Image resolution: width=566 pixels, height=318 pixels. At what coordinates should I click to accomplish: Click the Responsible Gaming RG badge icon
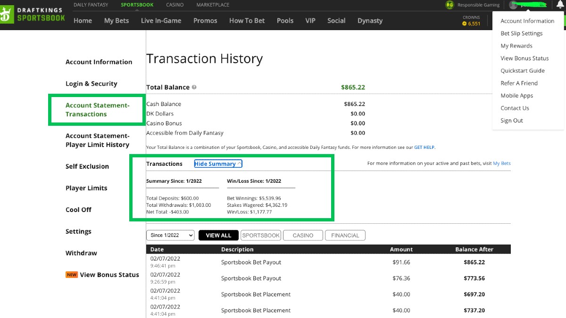pyautogui.click(x=449, y=5)
